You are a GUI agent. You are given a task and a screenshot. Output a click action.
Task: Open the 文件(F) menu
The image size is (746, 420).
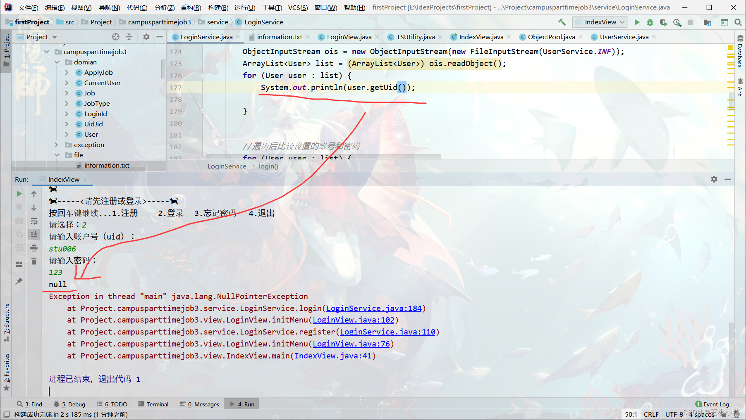coord(28,7)
